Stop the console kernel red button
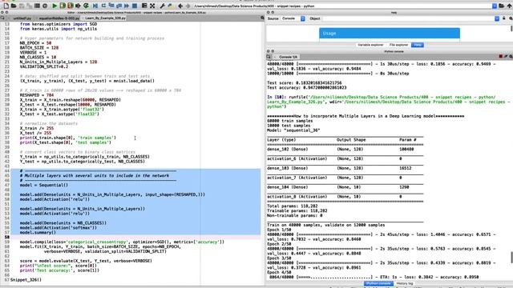Screen dimensions: 513x288 [500, 57]
